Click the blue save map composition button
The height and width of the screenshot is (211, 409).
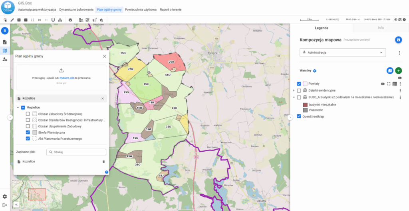tap(398, 40)
